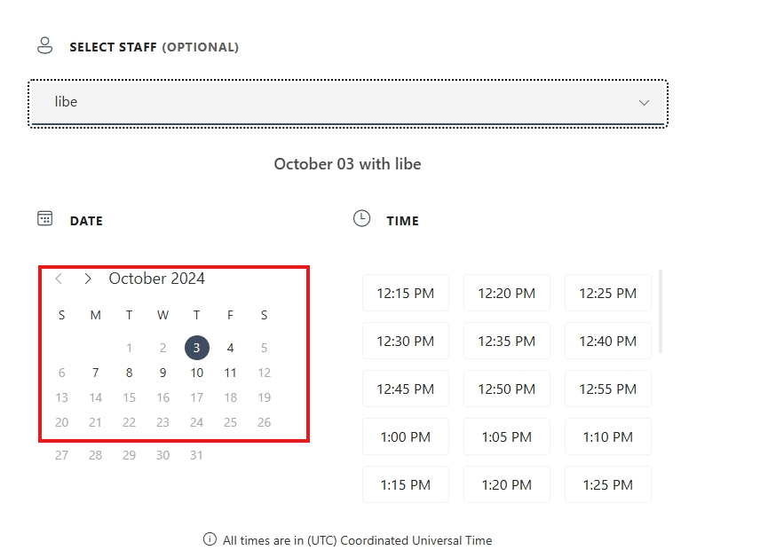Click disabled date 28 in calendar

point(96,455)
